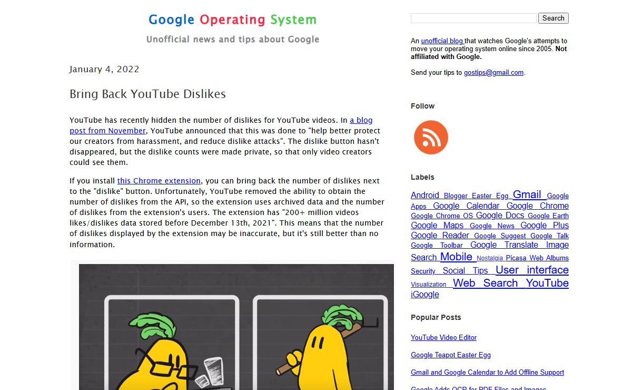Focus the blog search input field
The width and height of the screenshot is (632, 390).
click(473, 18)
